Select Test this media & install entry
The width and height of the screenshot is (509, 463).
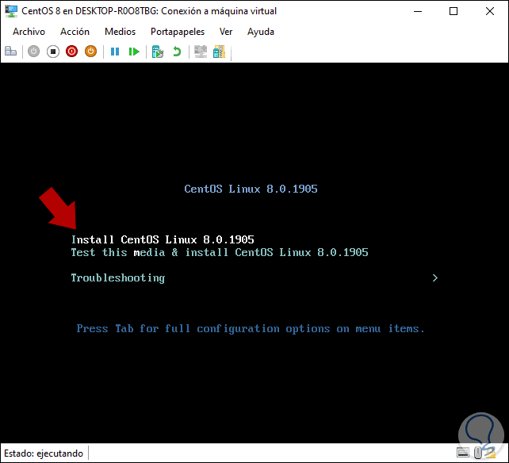(220, 252)
